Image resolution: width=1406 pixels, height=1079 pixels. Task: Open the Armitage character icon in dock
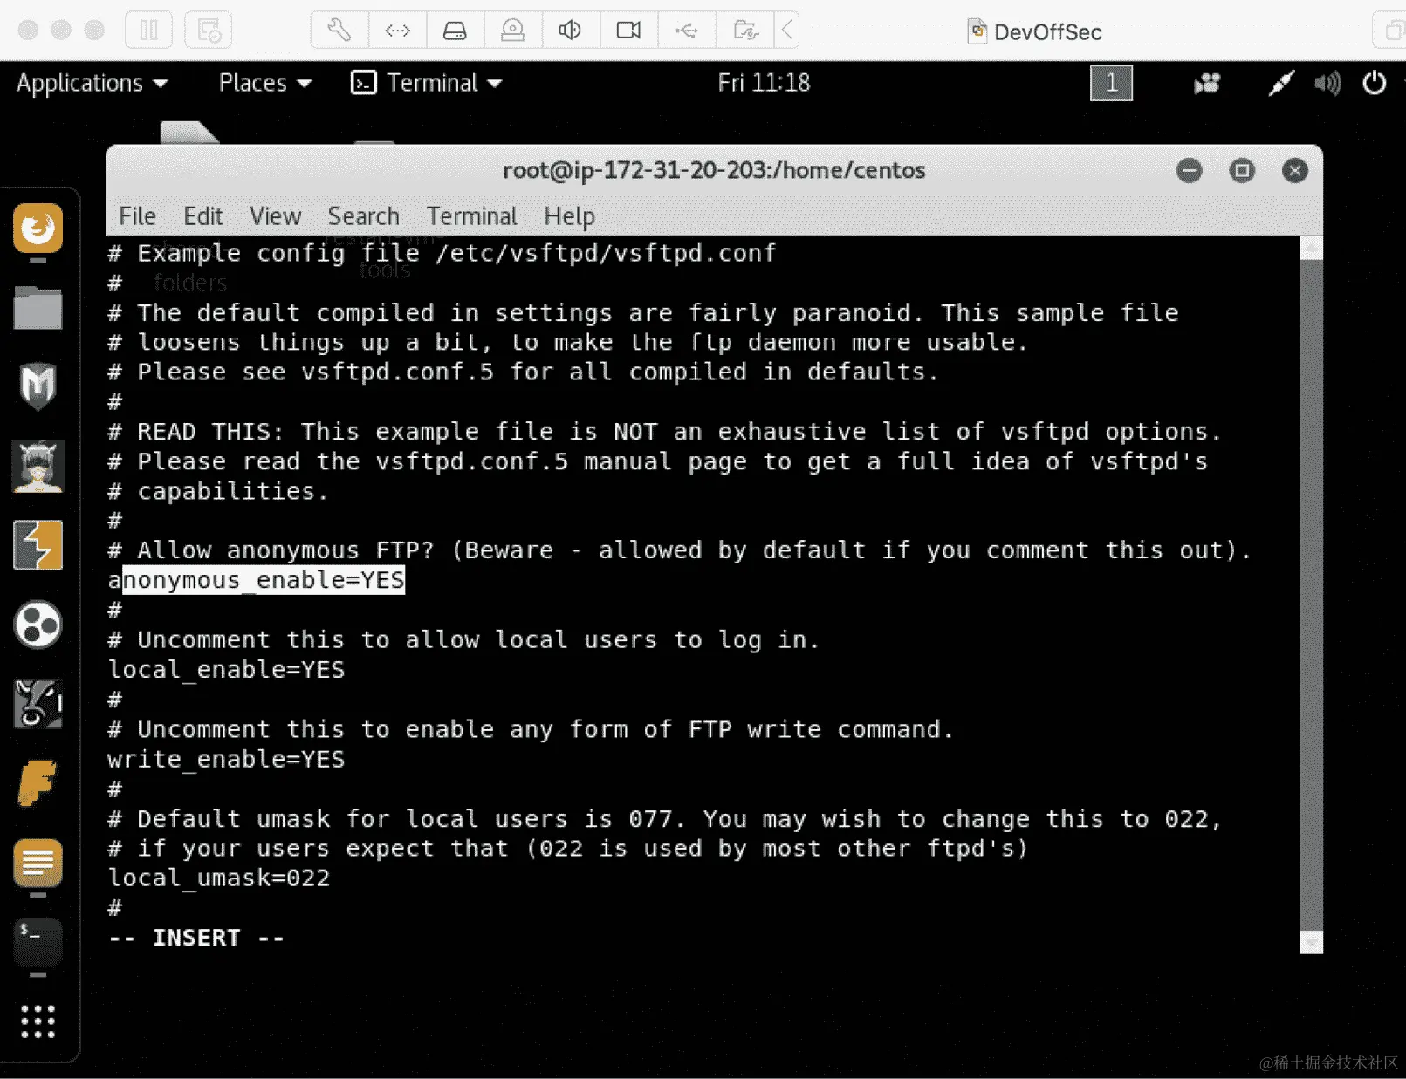click(x=38, y=466)
